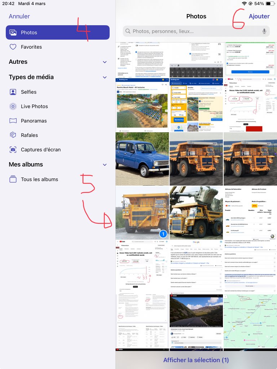The image size is (277, 369).
Task: Tap the Captures d'écran camera icon
Action: tap(13, 150)
